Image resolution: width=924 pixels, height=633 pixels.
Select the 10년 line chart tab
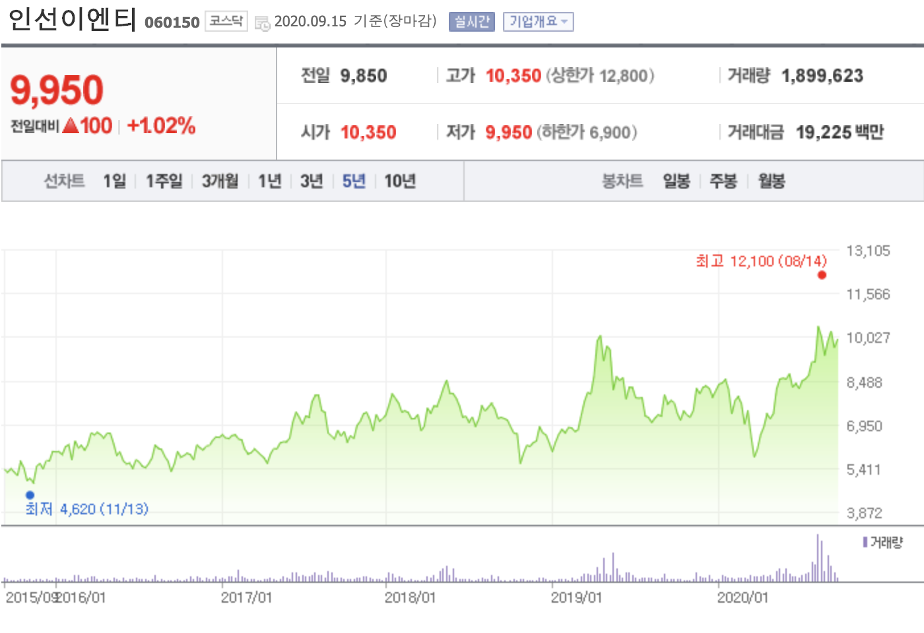pos(400,181)
